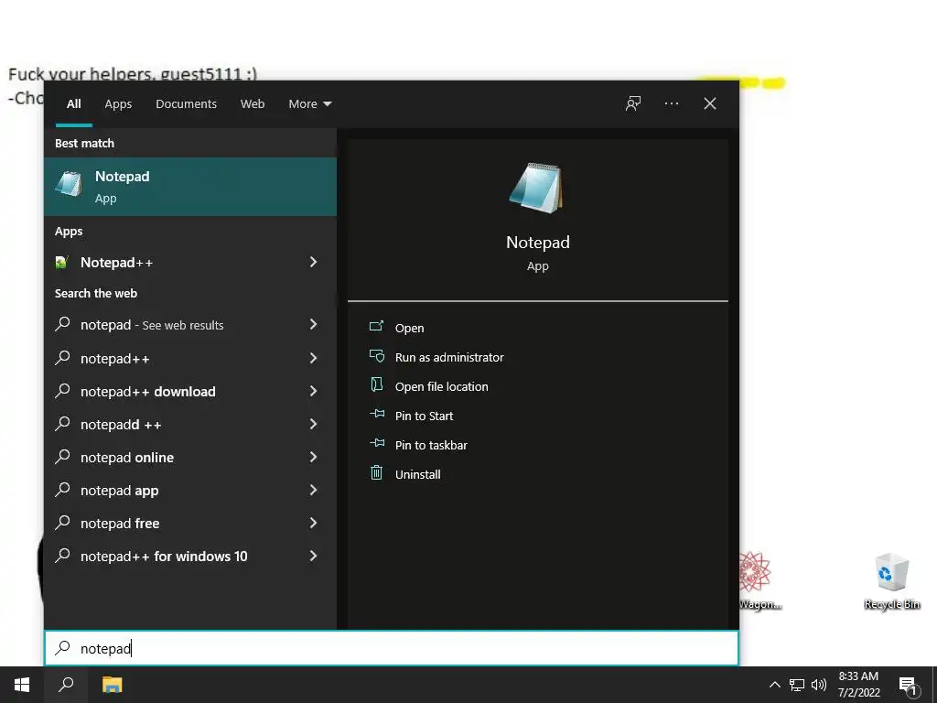
Task: Expand Notepad++ app result arrow
Action: tap(313, 262)
